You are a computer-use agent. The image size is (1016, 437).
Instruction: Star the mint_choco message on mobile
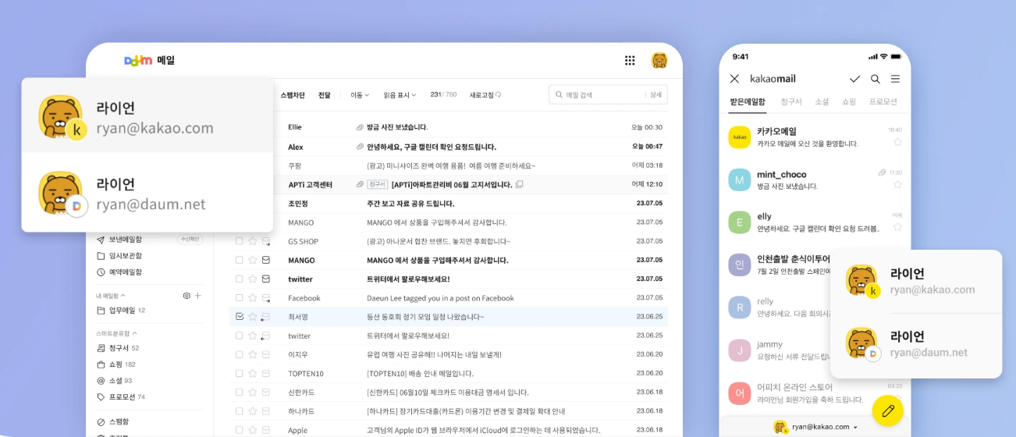coord(897,184)
